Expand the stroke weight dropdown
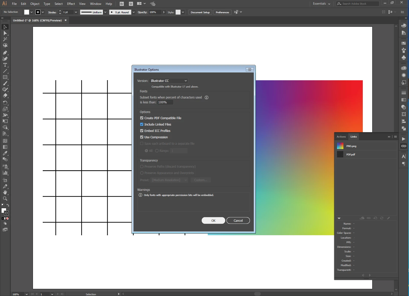This screenshot has height=296, width=409. click(76, 12)
